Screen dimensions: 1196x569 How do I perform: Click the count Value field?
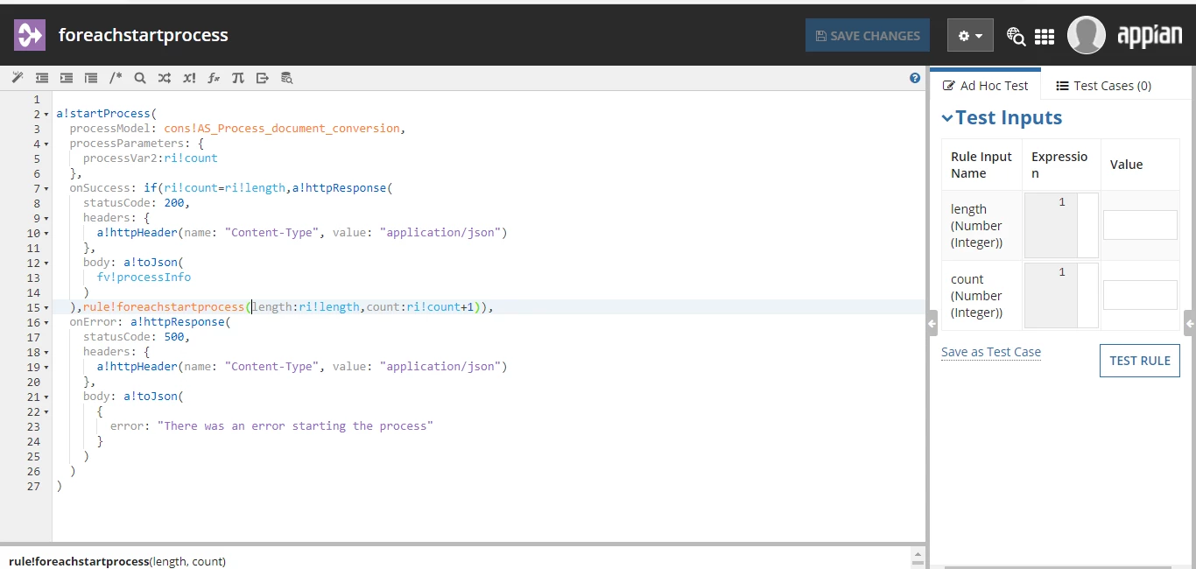pos(1140,295)
